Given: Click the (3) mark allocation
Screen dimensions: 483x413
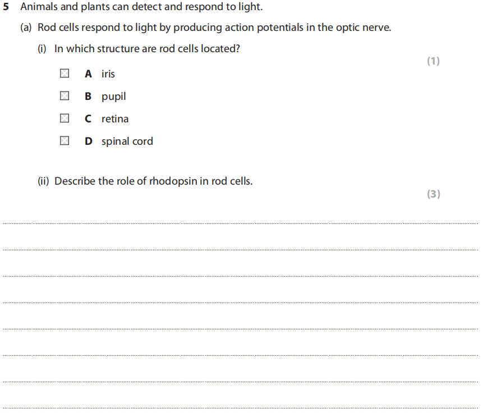Looking at the screenshot, I should (x=433, y=194).
